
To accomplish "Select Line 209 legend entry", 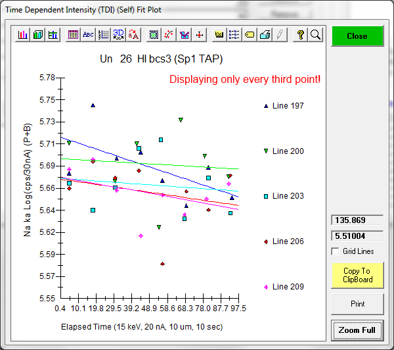I will 288,287.
